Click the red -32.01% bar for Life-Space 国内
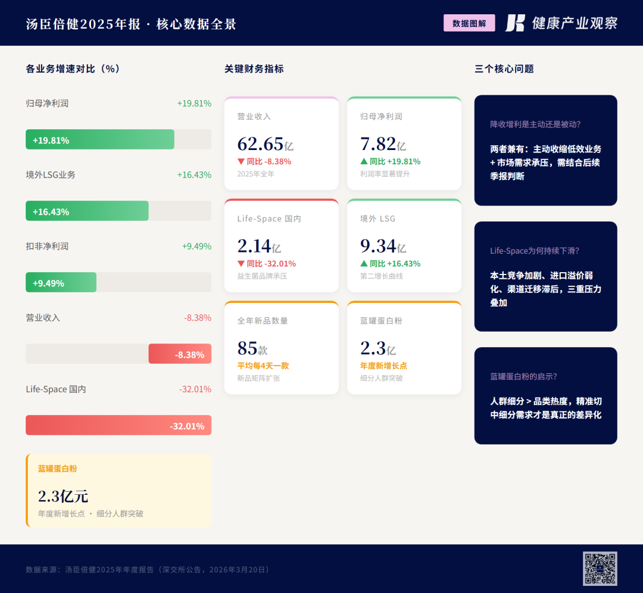Image resolution: width=643 pixels, height=593 pixels. [118, 425]
